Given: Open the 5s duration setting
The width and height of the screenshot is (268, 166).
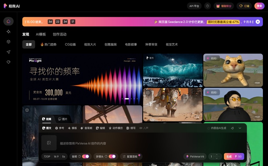Looking at the screenshot, I should tap(63, 156).
